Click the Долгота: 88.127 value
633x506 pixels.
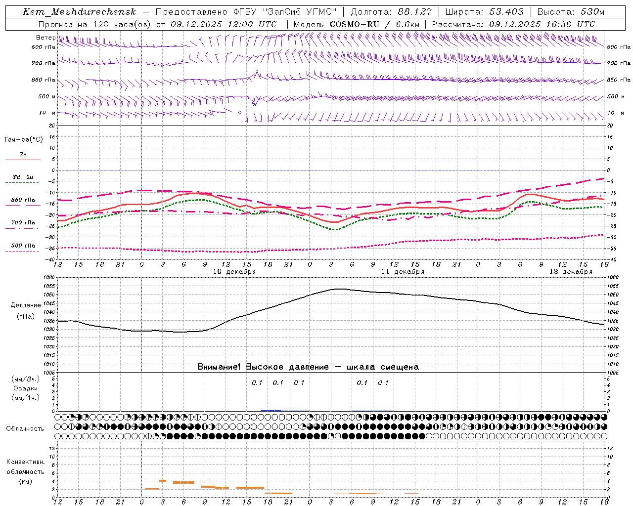(392, 12)
